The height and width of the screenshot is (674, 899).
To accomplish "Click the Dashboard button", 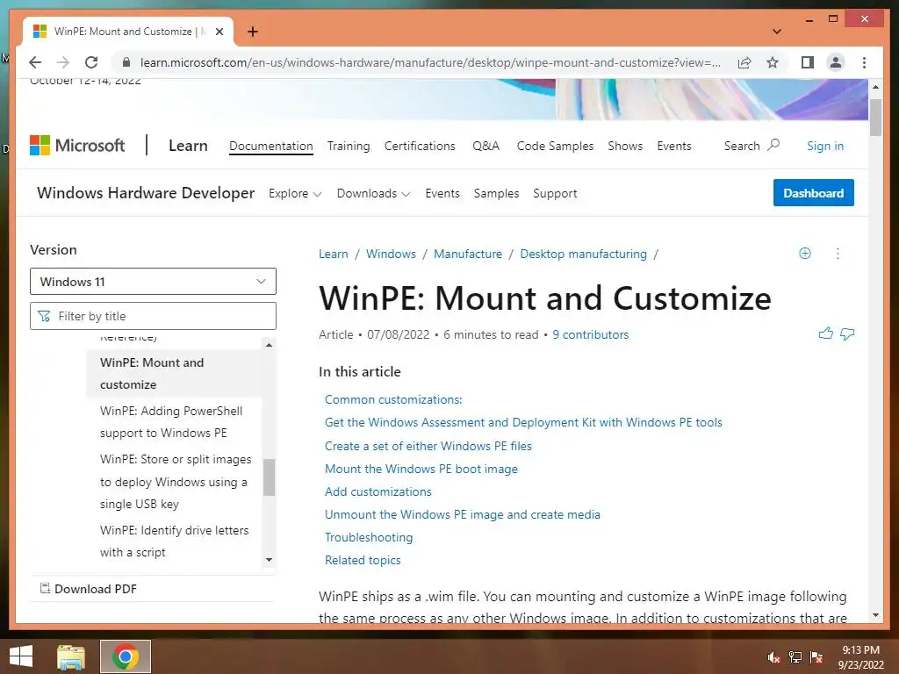I will 814,192.
